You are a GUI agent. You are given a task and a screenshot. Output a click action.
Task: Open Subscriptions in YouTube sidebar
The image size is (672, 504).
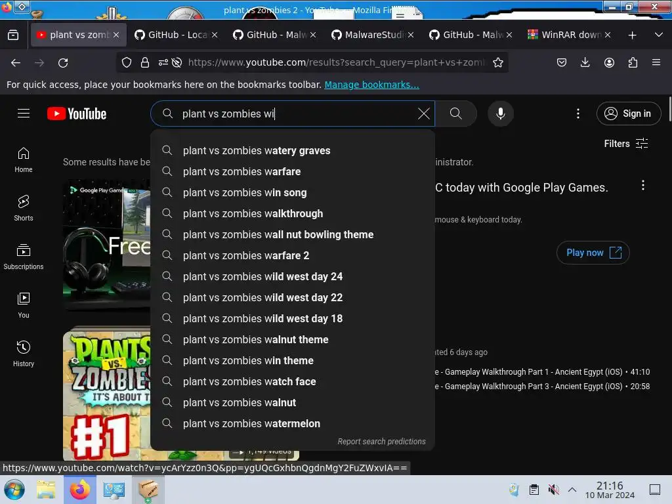pyautogui.click(x=24, y=257)
